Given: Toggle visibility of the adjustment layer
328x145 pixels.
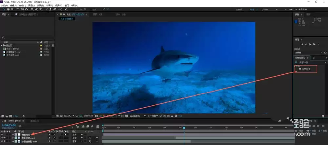Looking at the screenshot, I should [2, 135].
